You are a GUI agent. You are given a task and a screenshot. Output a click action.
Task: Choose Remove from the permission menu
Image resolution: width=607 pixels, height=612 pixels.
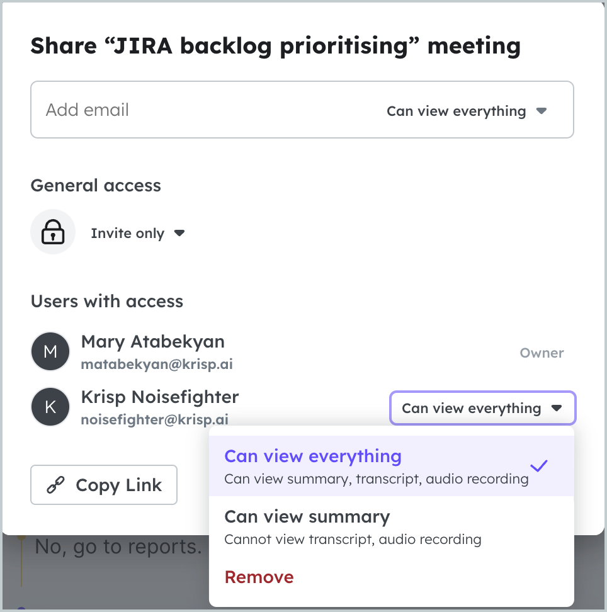point(259,577)
